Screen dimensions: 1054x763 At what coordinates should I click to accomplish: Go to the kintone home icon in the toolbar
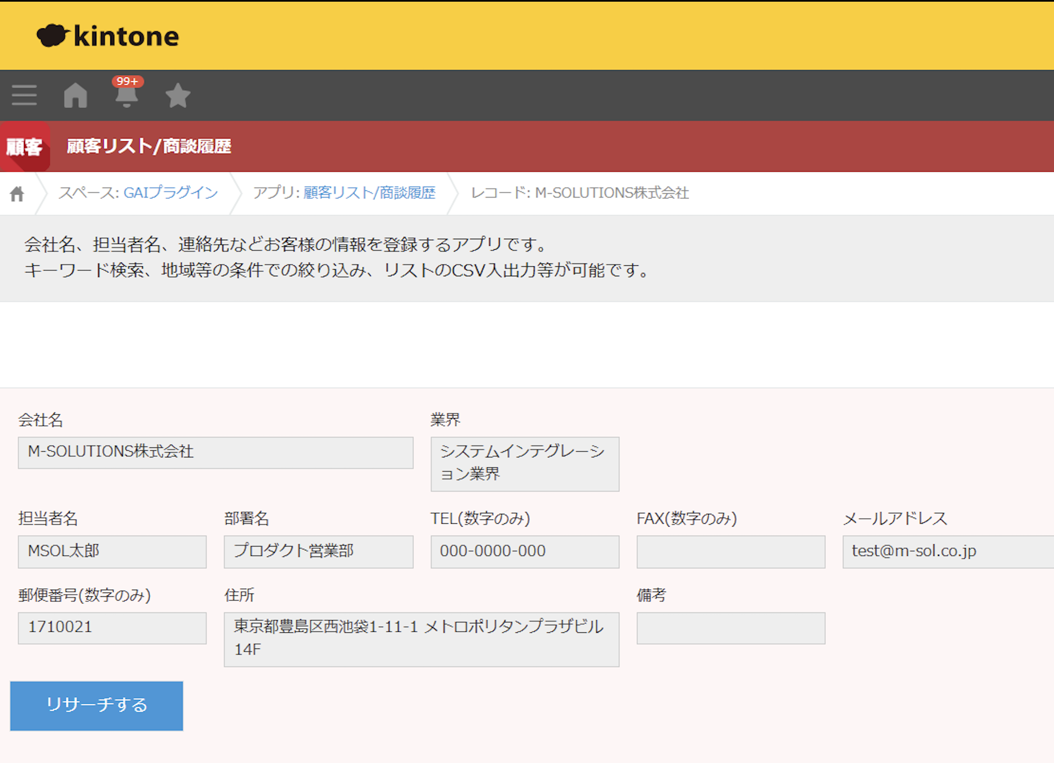[x=75, y=95]
